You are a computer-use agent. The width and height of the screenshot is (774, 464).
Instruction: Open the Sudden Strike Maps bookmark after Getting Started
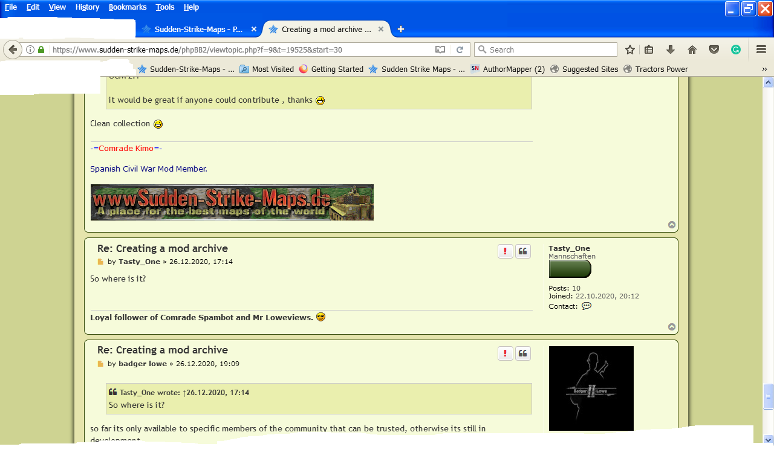[x=417, y=69]
